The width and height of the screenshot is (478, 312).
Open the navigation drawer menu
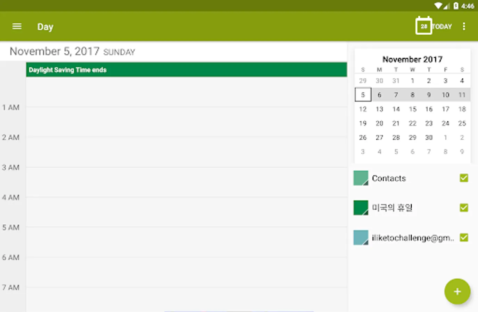click(16, 26)
